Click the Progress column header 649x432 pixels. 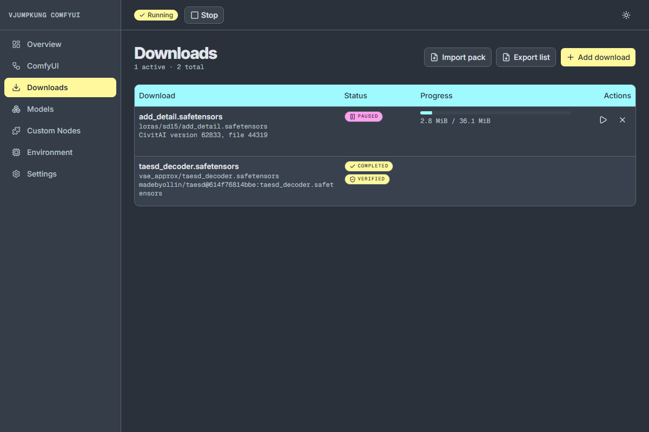tap(436, 96)
